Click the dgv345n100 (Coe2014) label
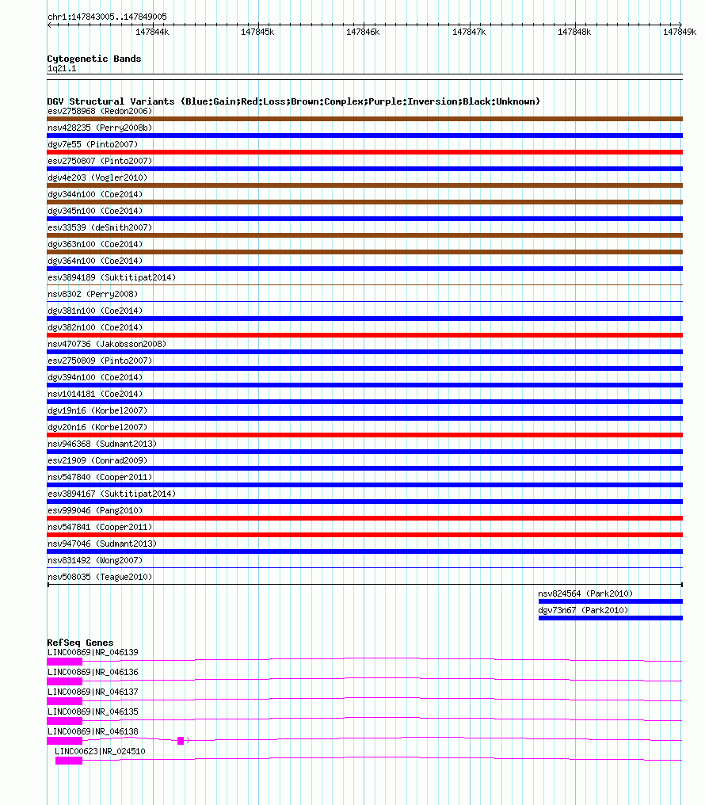705x805 pixels. point(95,211)
